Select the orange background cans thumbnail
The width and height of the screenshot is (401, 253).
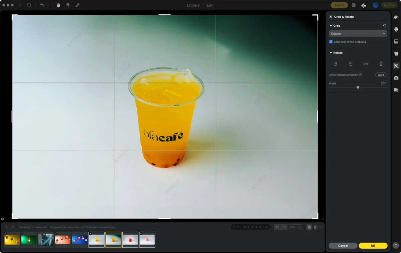63,240
